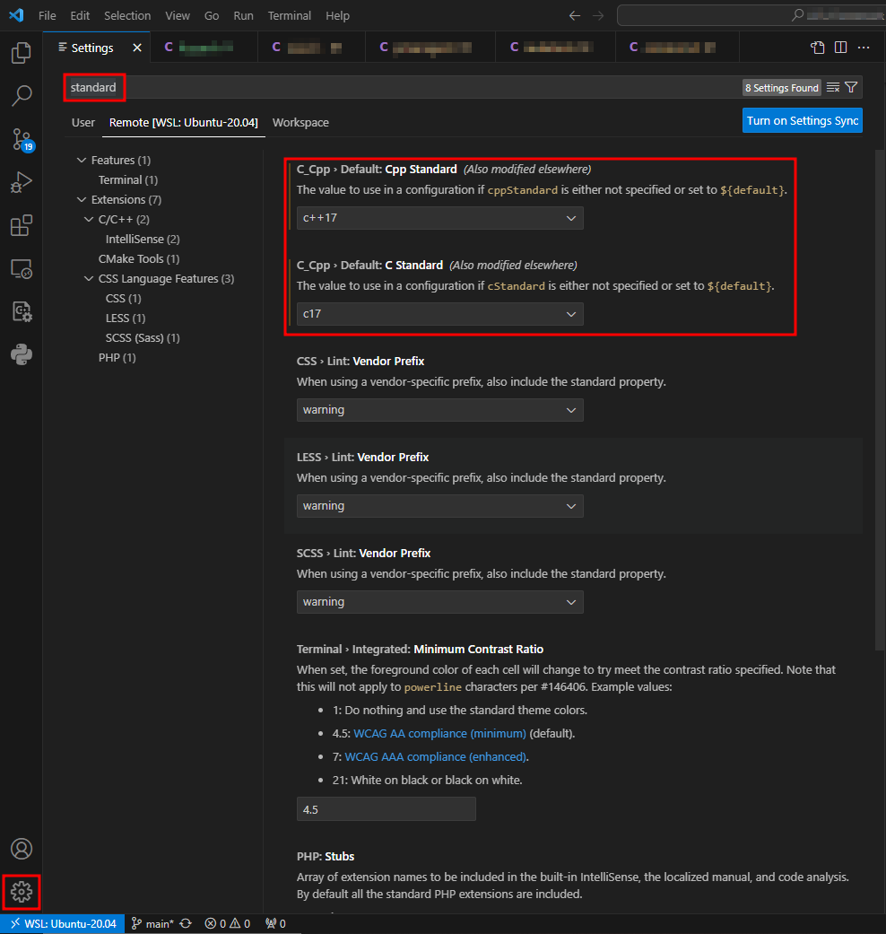The width and height of the screenshot is (886, 934).
Task: Open Run and Debug view
Action: [22, 182]
